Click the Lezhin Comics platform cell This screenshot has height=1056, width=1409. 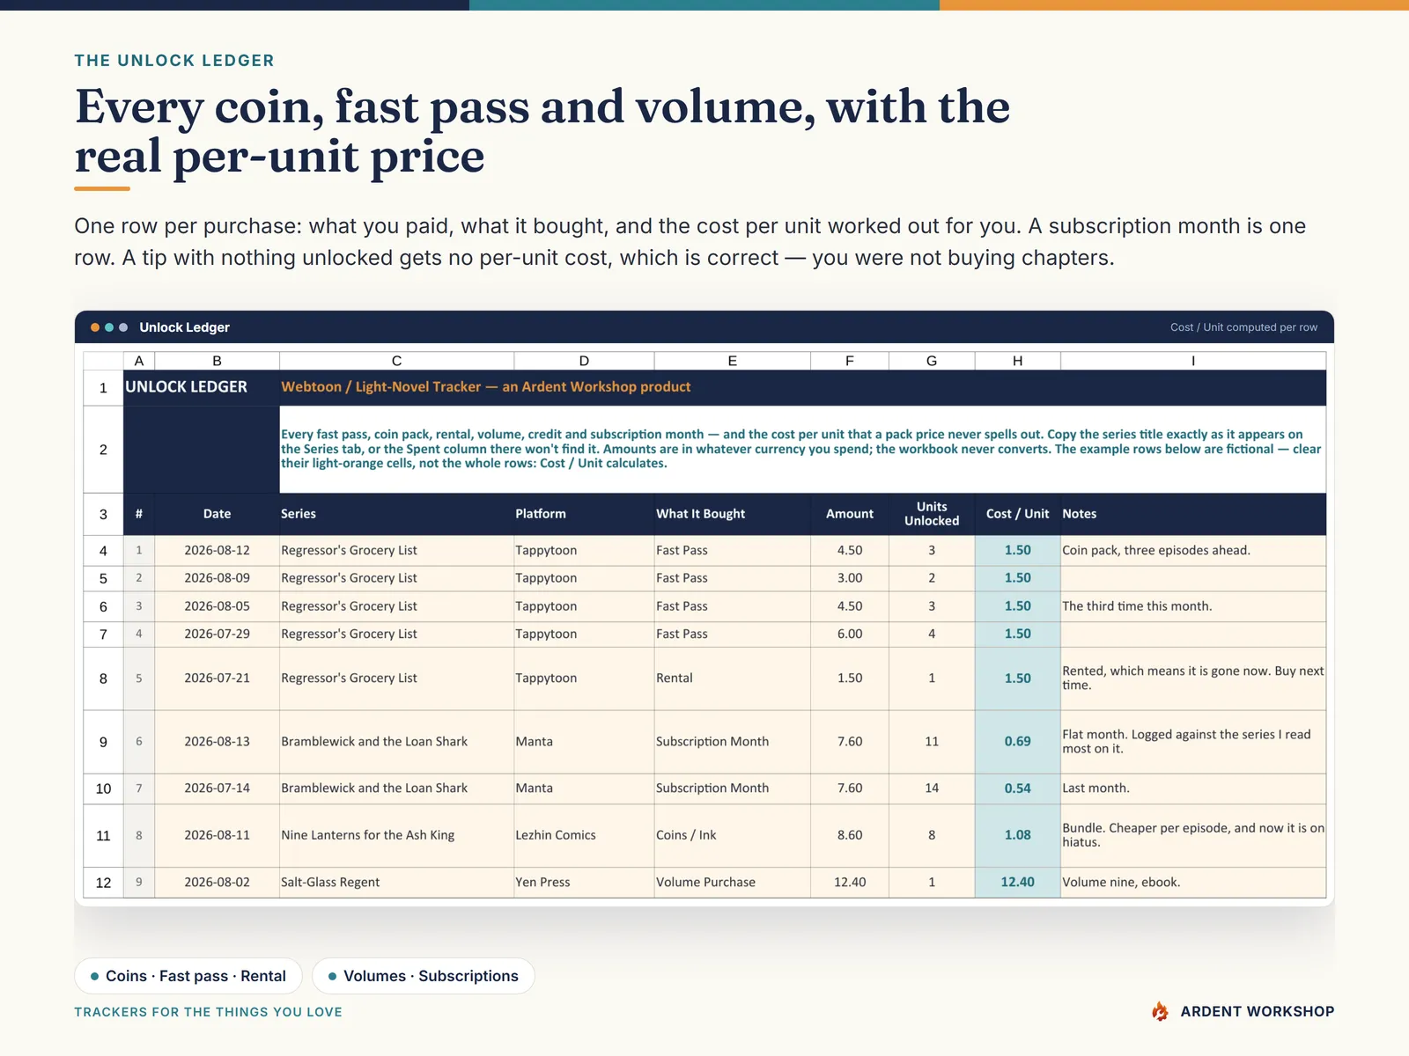point(584,835)
